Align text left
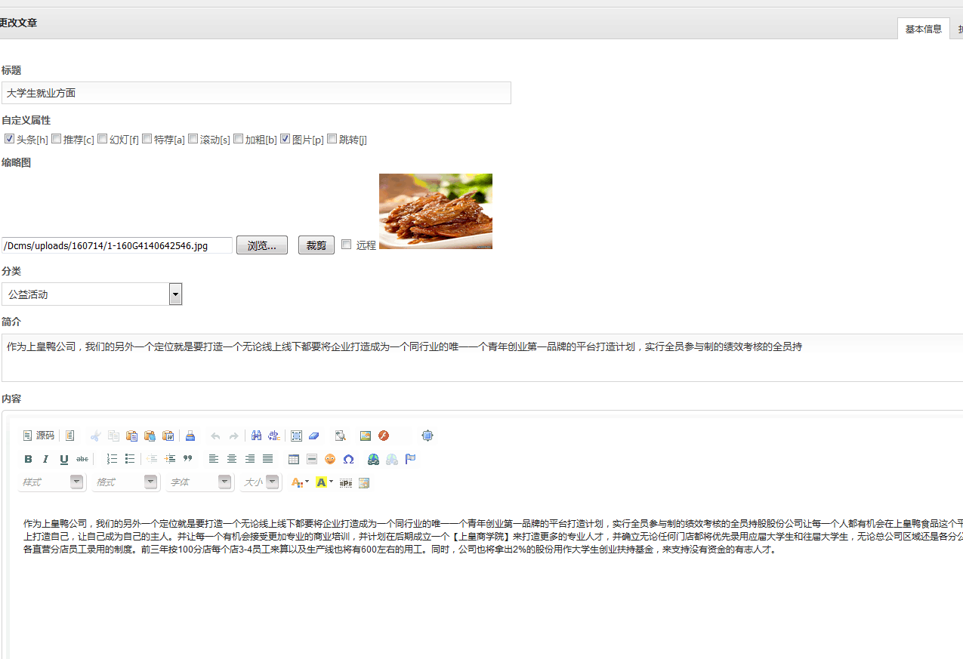 [x=214, y=459]
